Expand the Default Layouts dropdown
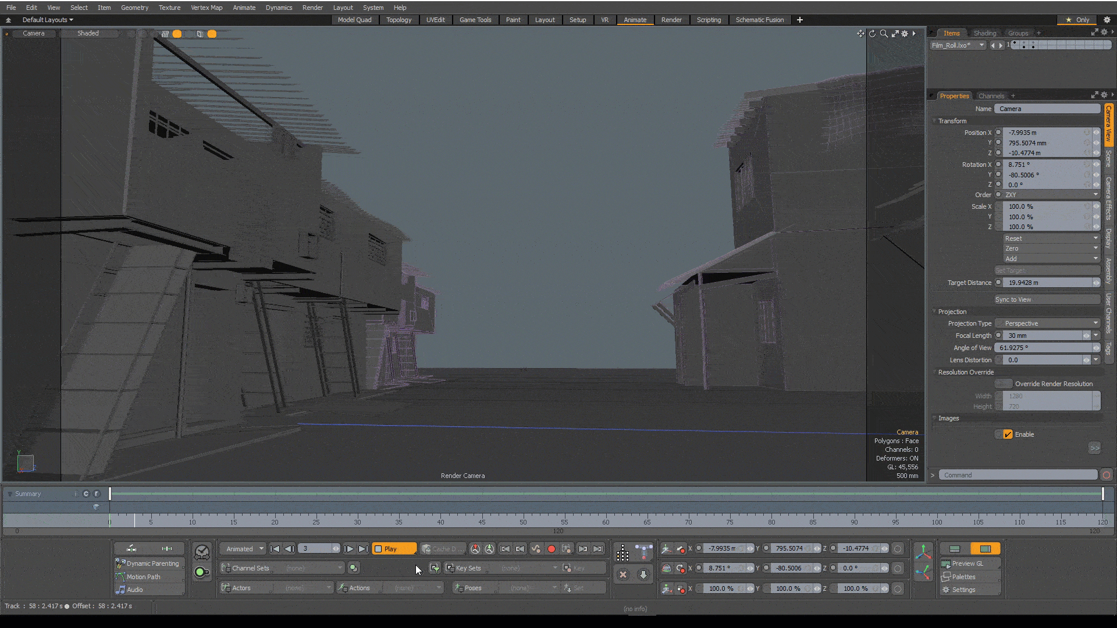The height and width of the screenshot is (628, 1117). click(x=48, y=20)
